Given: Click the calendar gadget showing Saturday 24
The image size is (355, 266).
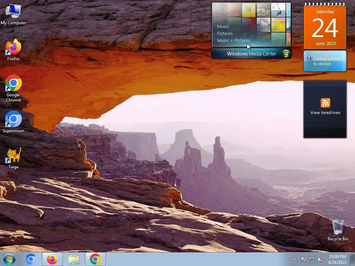Looking at the screenshot, I should [325, 27].
